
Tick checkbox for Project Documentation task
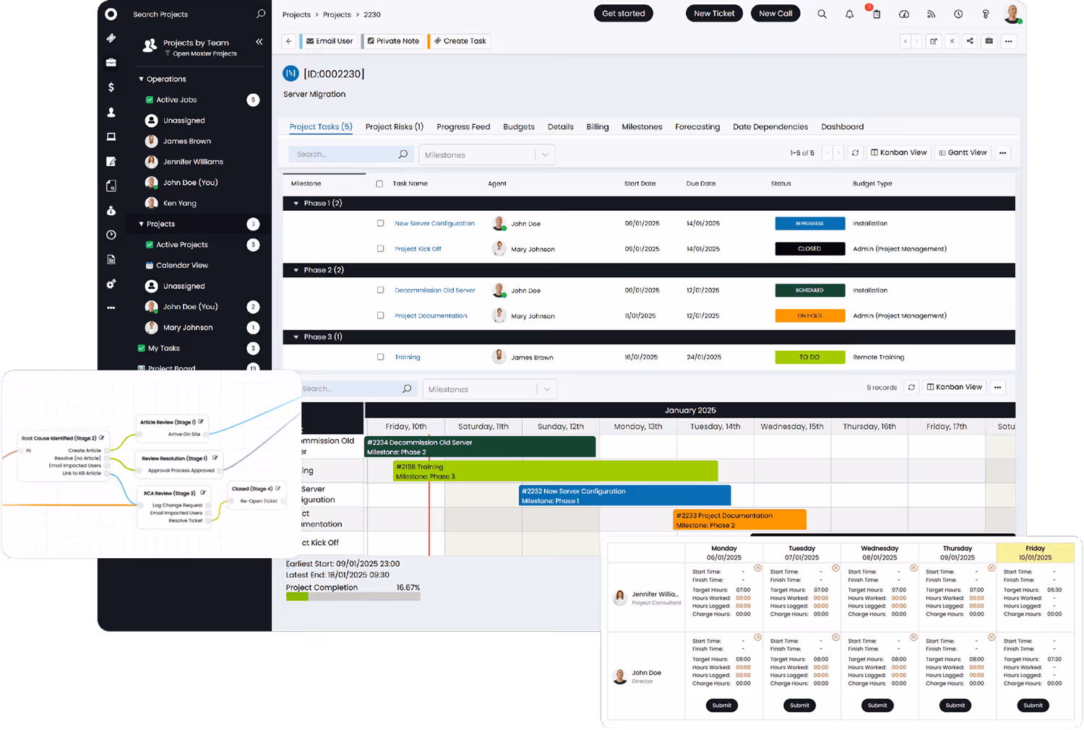(x=380, y=316)
